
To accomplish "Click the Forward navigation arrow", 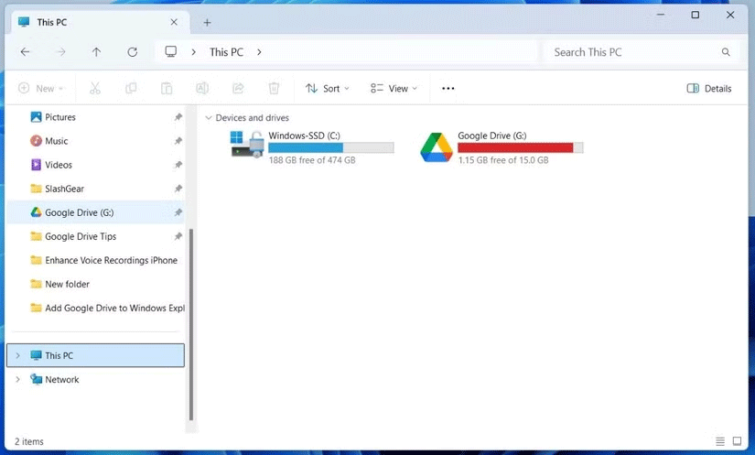I will [x=60, y=52].
